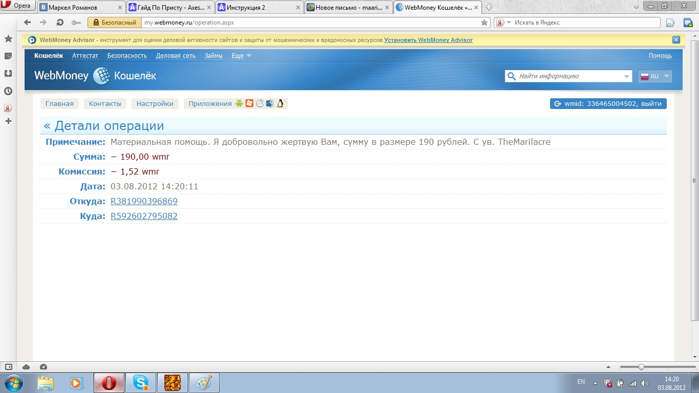This screenshot has height=393, width=699.
Task: Bookmark page with address bar star
Action: pyautogui.click(x=484, y=23)
